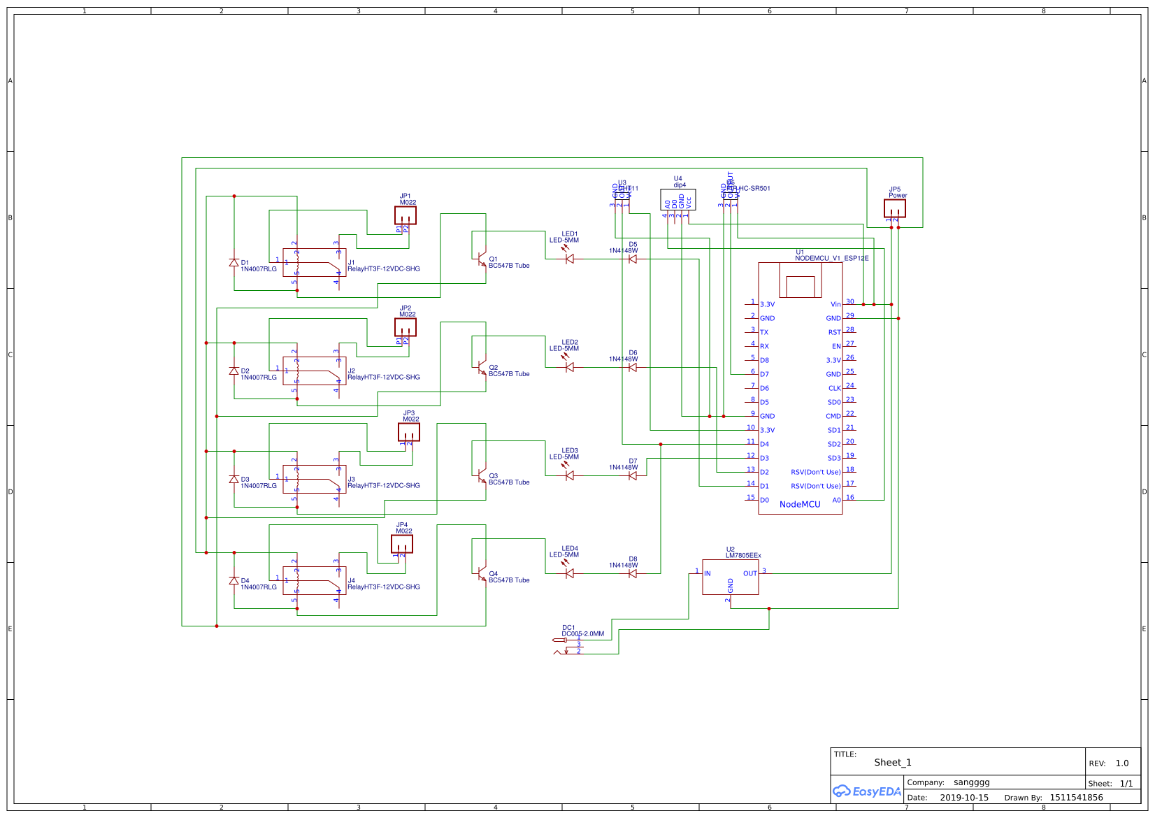The height and width of the screenshot is (818, 1155).
Task: Select the LED4 symbol
Action: (569, 573)
